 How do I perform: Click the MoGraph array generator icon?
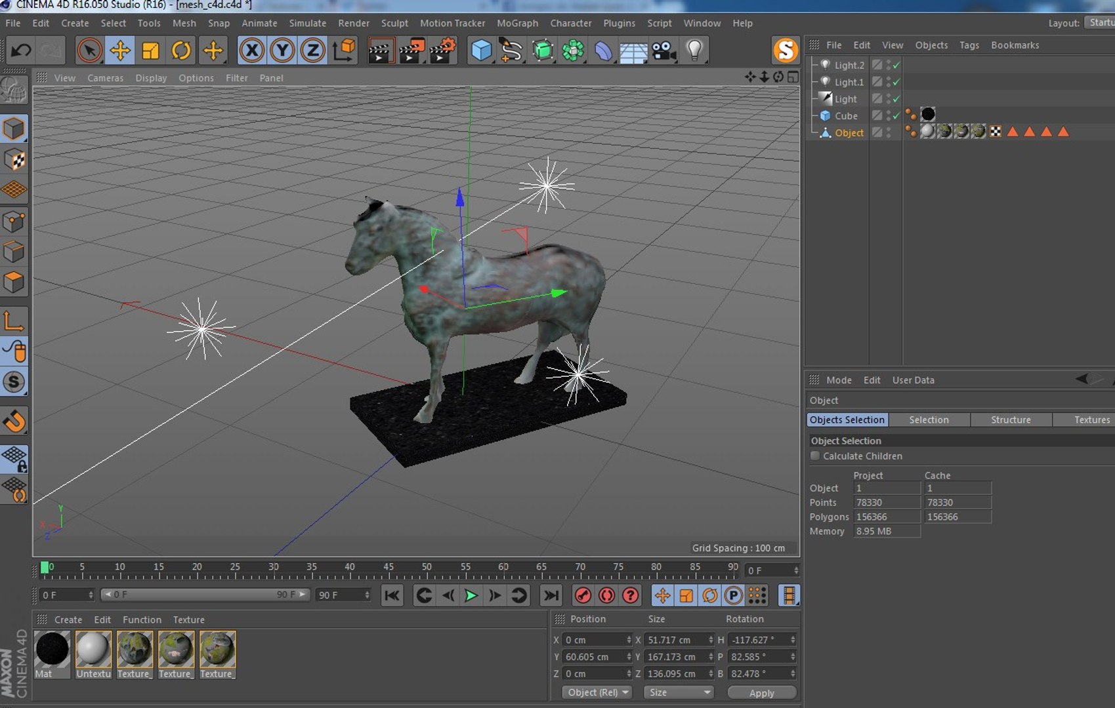(x=573, y=50)
